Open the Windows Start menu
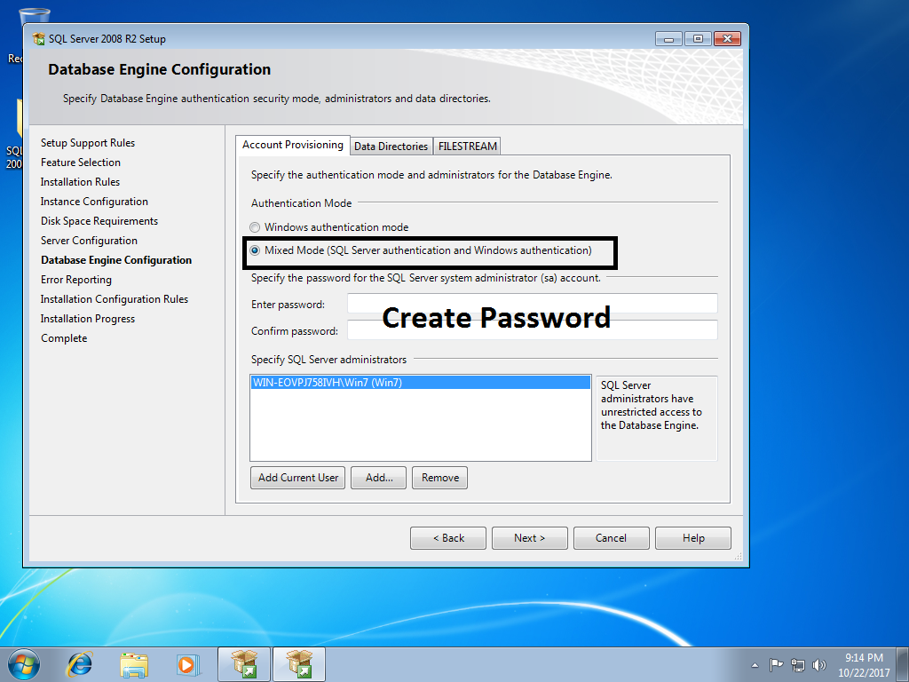Image resolution: width=909 pixels, height=682 pixels. 24,664
